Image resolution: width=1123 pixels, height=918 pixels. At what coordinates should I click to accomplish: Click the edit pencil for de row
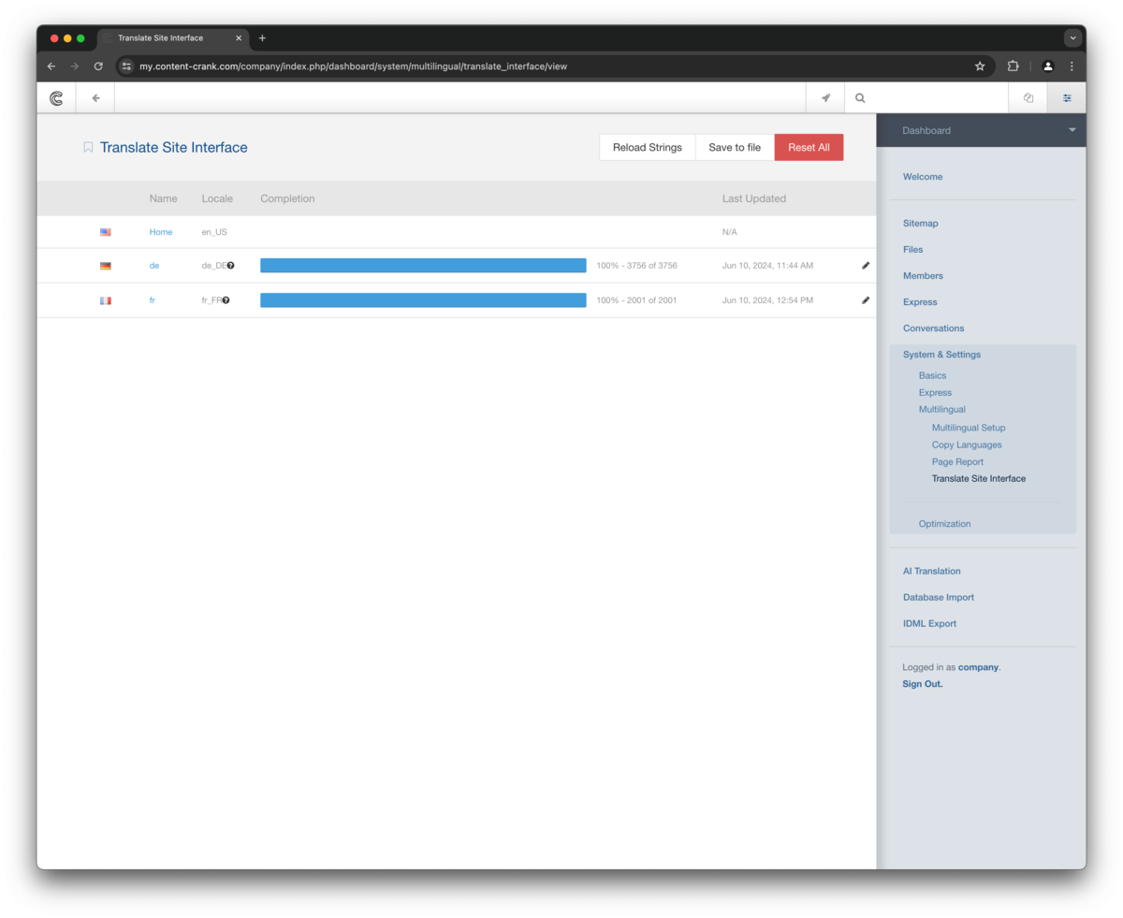click(866, 266)
